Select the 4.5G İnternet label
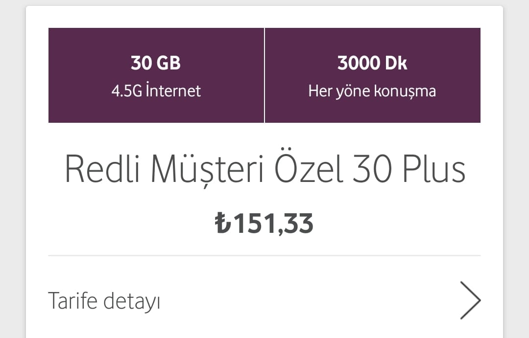Screen dimensions: 529x338 tap(156, 91)
